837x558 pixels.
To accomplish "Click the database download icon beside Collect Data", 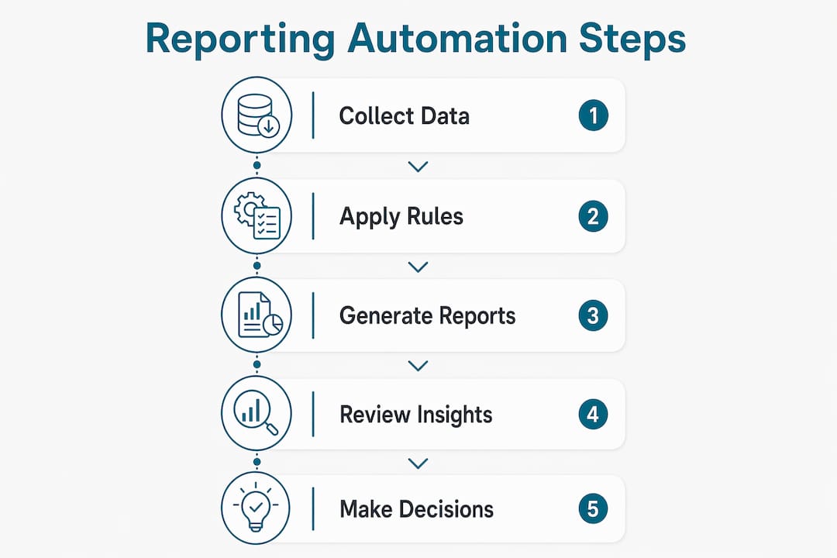I will point(257,115).
